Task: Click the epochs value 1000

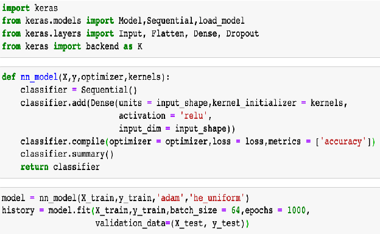Action: tap(297, 210)
